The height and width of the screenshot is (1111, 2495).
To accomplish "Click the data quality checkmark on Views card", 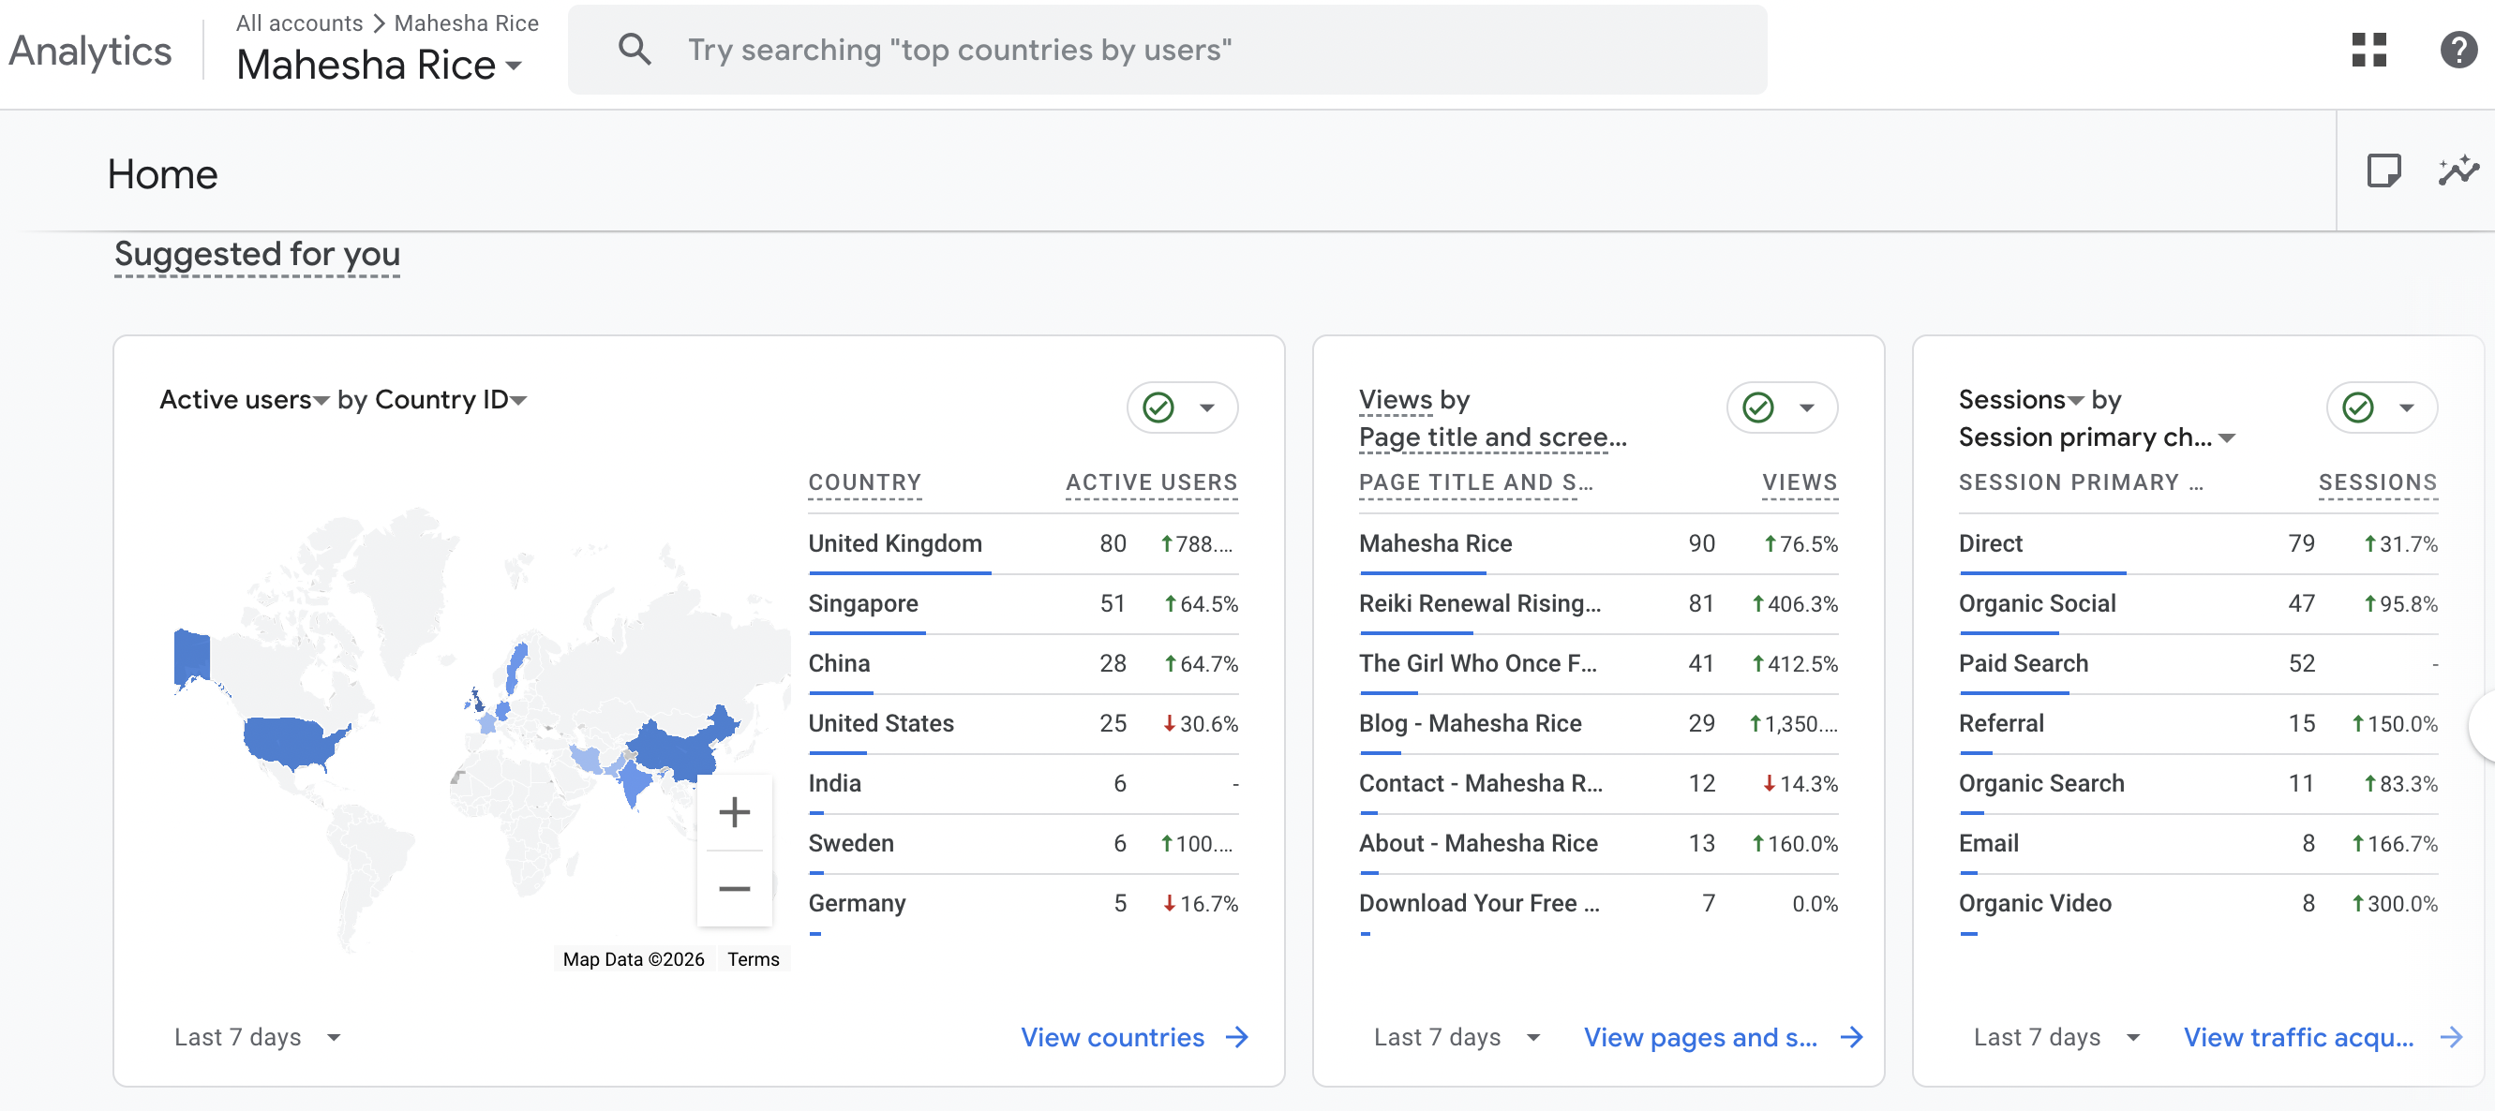I will tap(1758, 407).
